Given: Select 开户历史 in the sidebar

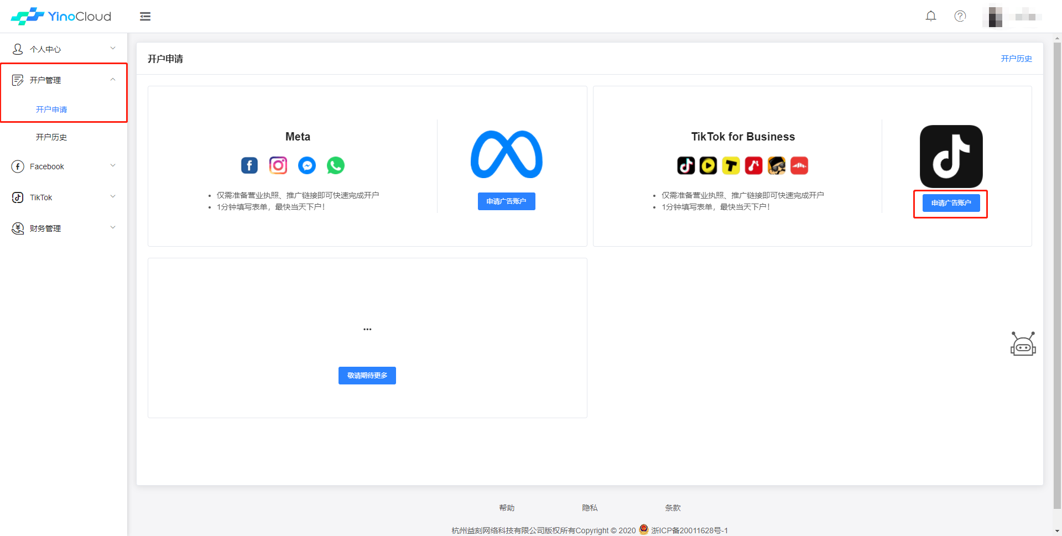Looking at the screenshot, I should [51, 137].
